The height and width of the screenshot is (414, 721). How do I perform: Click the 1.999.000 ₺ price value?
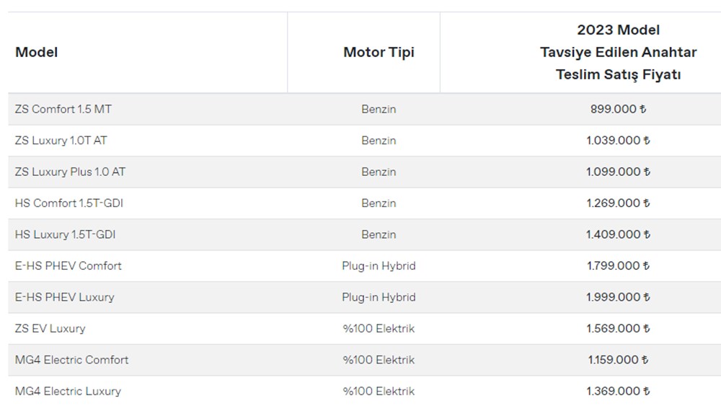click(x=618, y=296)
